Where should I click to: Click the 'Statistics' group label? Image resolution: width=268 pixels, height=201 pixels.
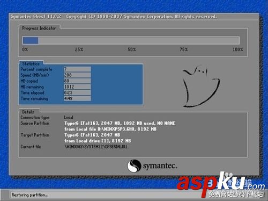(x=31, y=63)
